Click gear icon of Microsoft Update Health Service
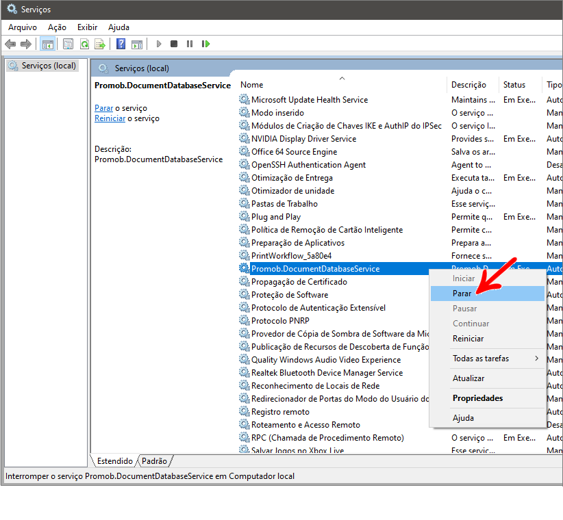Image resolution: width=563 pixels, height=520 pixels. tap(244, 100)
